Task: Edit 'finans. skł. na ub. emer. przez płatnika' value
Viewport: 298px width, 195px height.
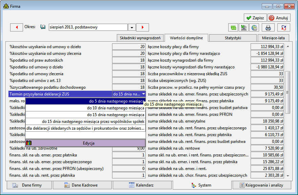Action: [129, 155]
